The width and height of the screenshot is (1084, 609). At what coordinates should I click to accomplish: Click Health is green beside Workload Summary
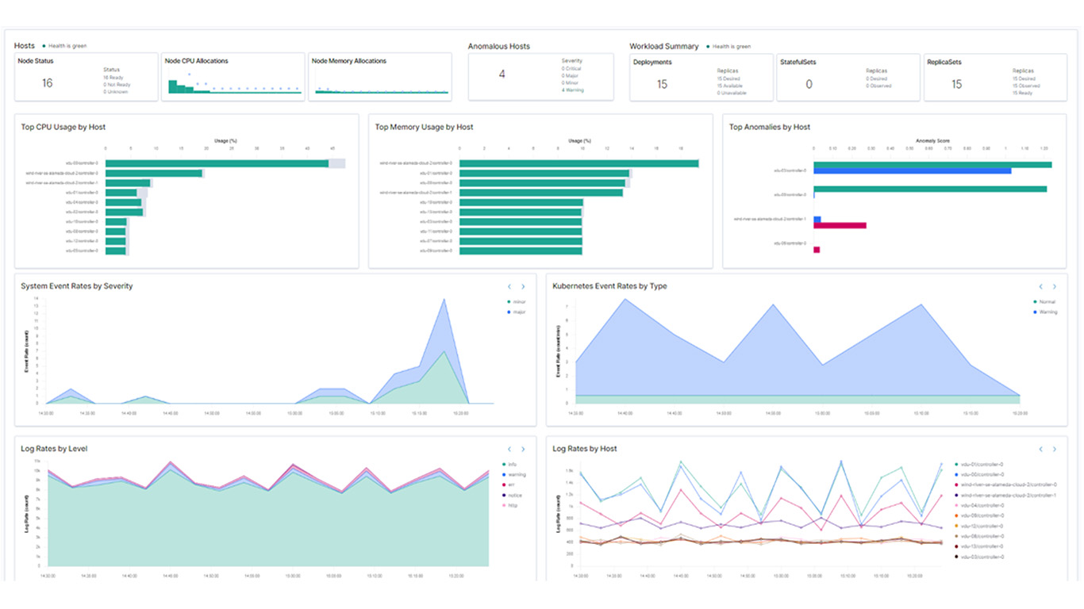pos(728,47)
